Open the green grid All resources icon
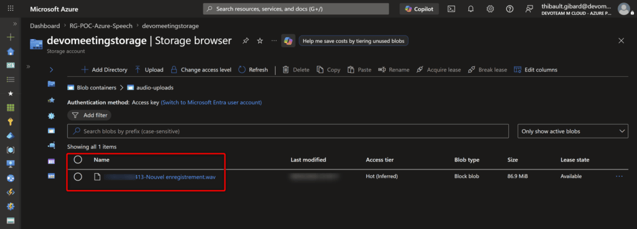This screenshot has height=229, width=637. 11,107
